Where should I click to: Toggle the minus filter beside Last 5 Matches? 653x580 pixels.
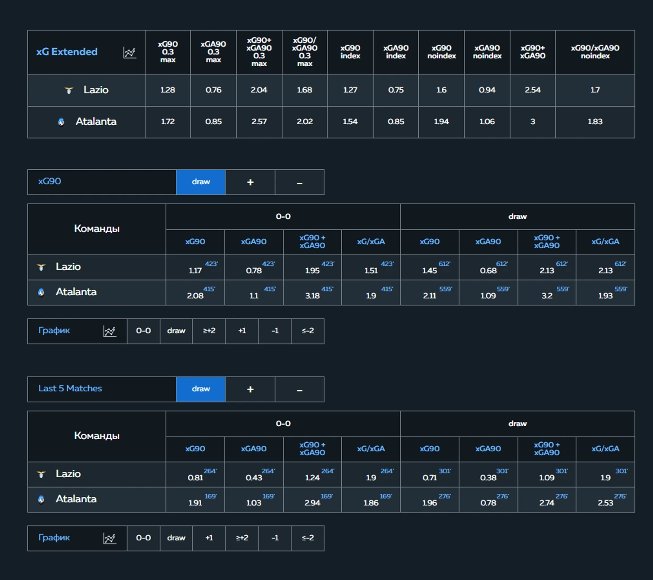tap(299, 389)
